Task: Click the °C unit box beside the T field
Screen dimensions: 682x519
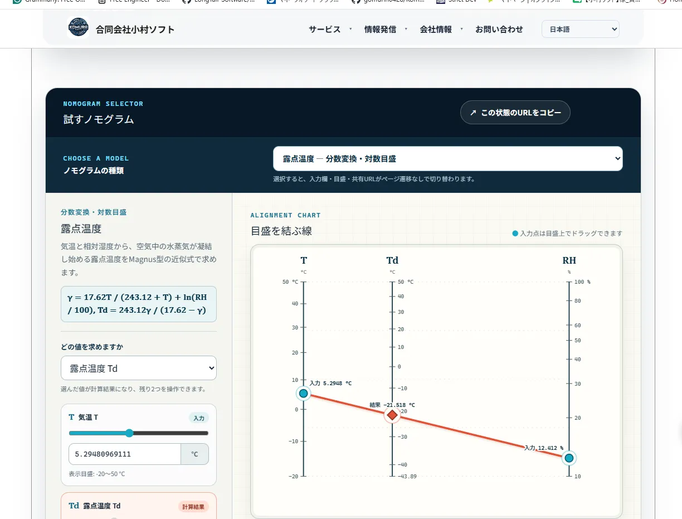Action: [195, 454]
